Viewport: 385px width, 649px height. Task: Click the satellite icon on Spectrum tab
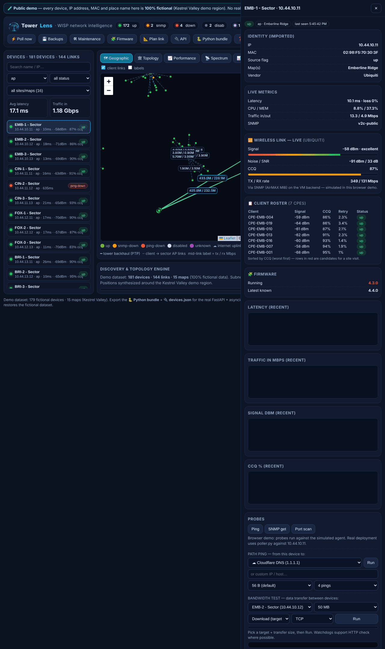(207, 58)
